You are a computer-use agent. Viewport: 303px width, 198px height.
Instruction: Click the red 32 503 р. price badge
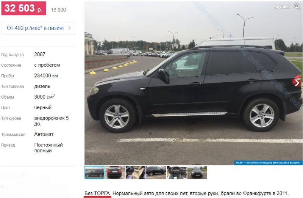click(x=24, y=8)
